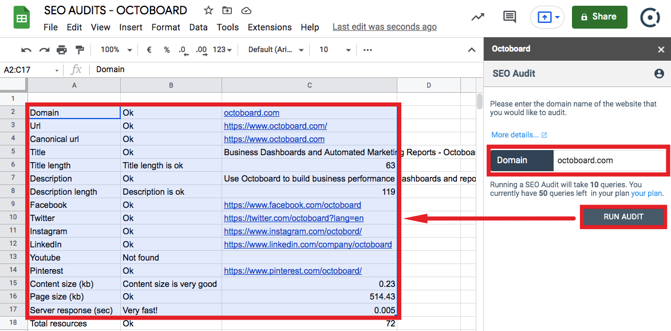Screen dimensions: 671x331
Task: Open the Google Sheets home icon
Action: [x=21, y=18]
